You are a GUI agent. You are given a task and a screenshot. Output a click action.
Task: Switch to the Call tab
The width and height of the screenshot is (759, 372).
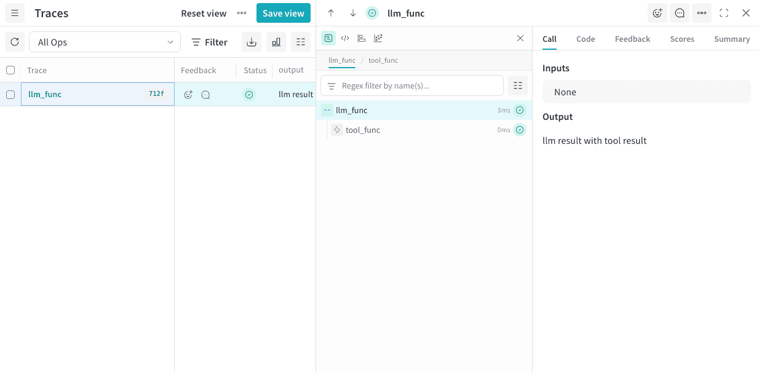click(549, 39)
